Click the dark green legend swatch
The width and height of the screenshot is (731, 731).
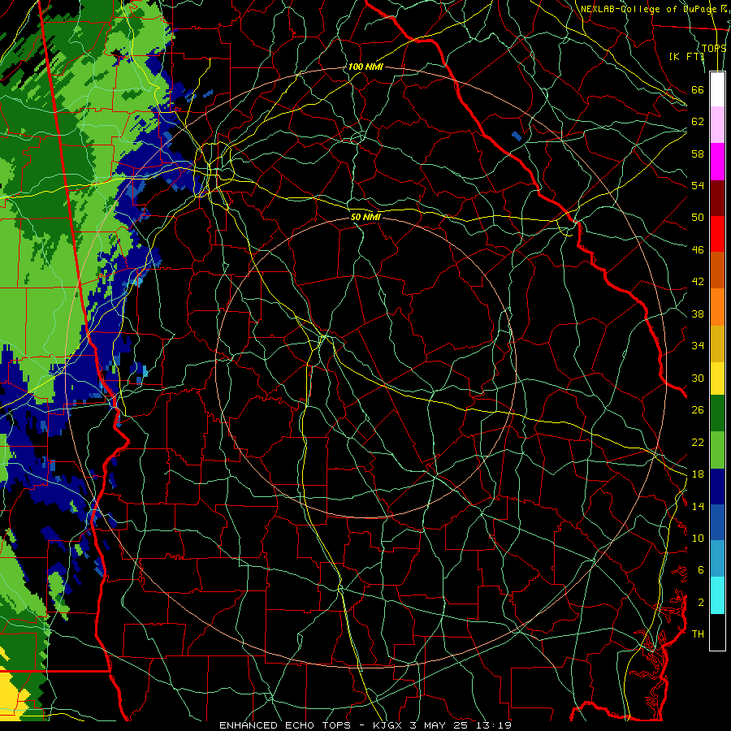717,413
